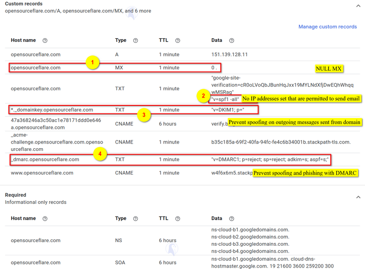This screenshot has width=365, height=269.
Task: Click the A record IP 151.139.128.11
Action: [x=229, y=54]
